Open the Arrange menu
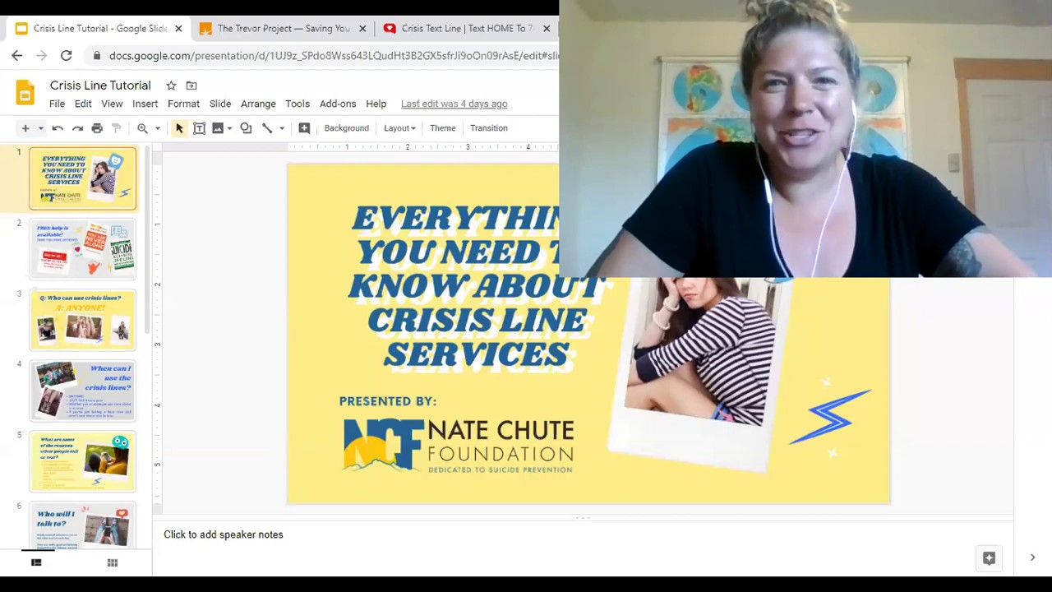Image resolution: width=1052 pixels, height=592 pixels. click(258, 104)
